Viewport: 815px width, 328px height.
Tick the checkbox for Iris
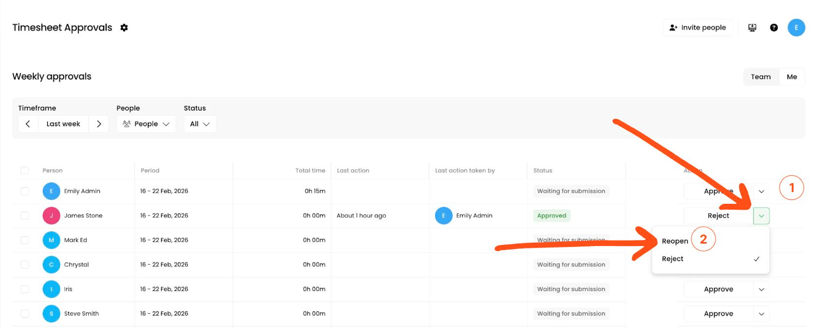[25, 289]
